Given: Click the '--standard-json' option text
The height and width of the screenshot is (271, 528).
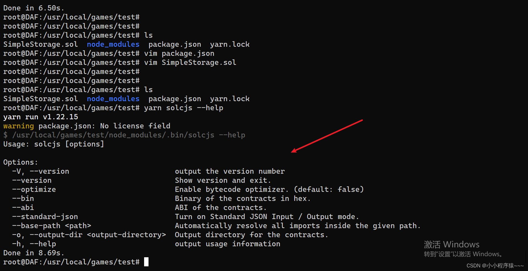Looking at the screenshot, I should pos(45,217).
